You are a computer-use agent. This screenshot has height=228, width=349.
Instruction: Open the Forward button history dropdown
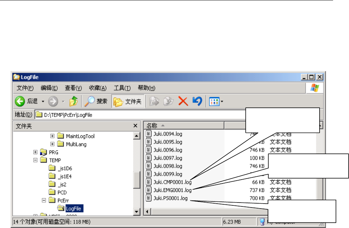click(63, 101)
